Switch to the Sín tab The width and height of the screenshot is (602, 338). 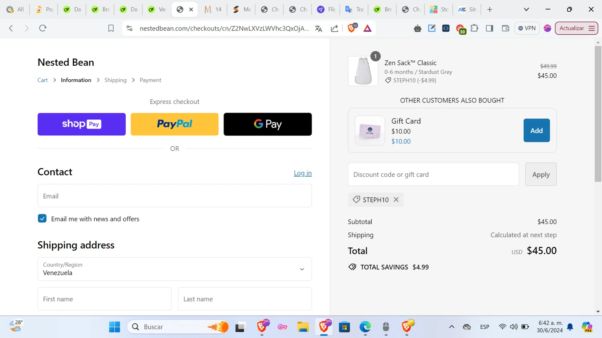tap(467, 9)
